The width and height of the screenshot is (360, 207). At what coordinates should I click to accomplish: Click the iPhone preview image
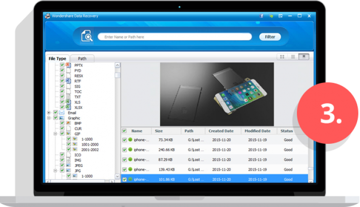coord(217,94)
